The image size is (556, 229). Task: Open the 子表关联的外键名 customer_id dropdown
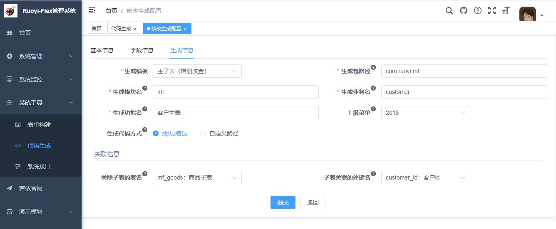coord(425,177)
